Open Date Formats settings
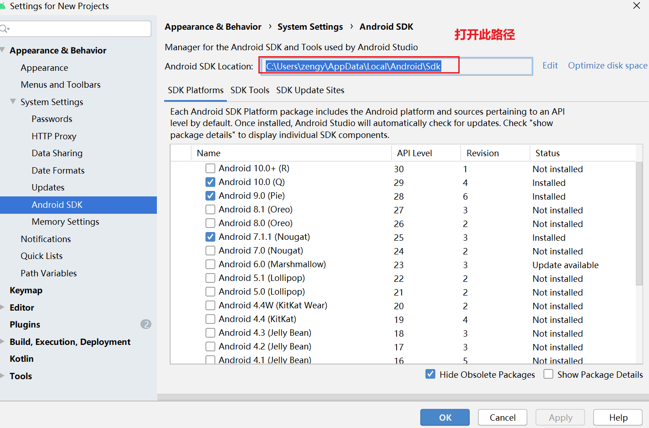Screen dimensions: 649x428 pyautogui.click(x=58, y=170)
